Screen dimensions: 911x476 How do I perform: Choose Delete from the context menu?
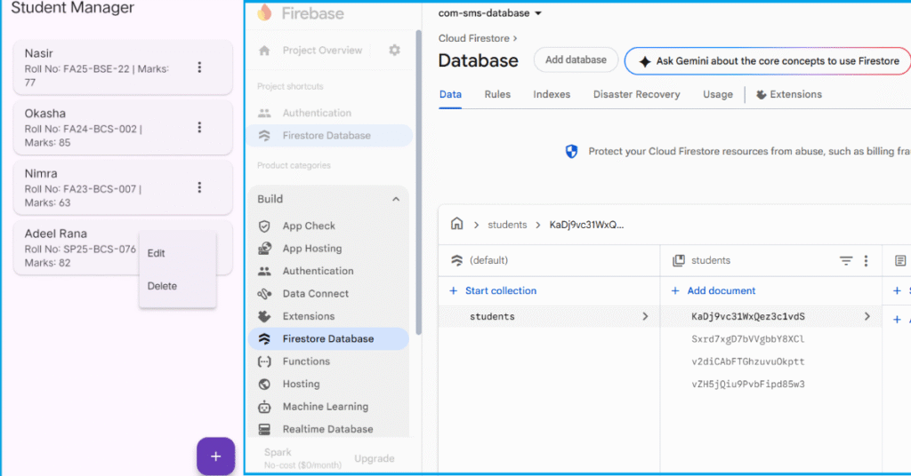pos(162,286)
